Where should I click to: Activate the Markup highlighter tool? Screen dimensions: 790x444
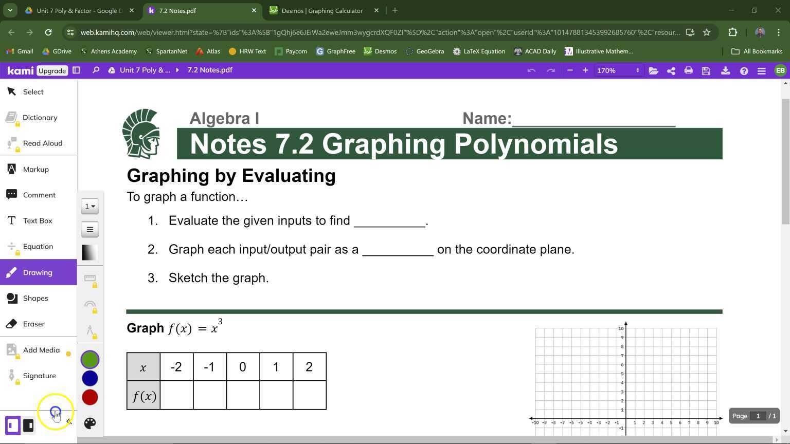click(x=35, y=169)
